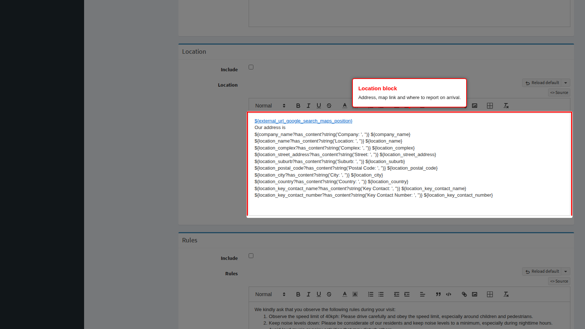Toggle bold in the Location editor toolbar
585x329 pixels.
click(298, 106)
